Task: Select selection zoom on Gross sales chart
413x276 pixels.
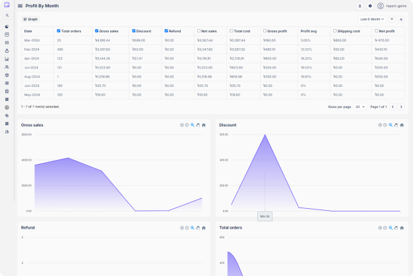Action: tap(193, 125)
